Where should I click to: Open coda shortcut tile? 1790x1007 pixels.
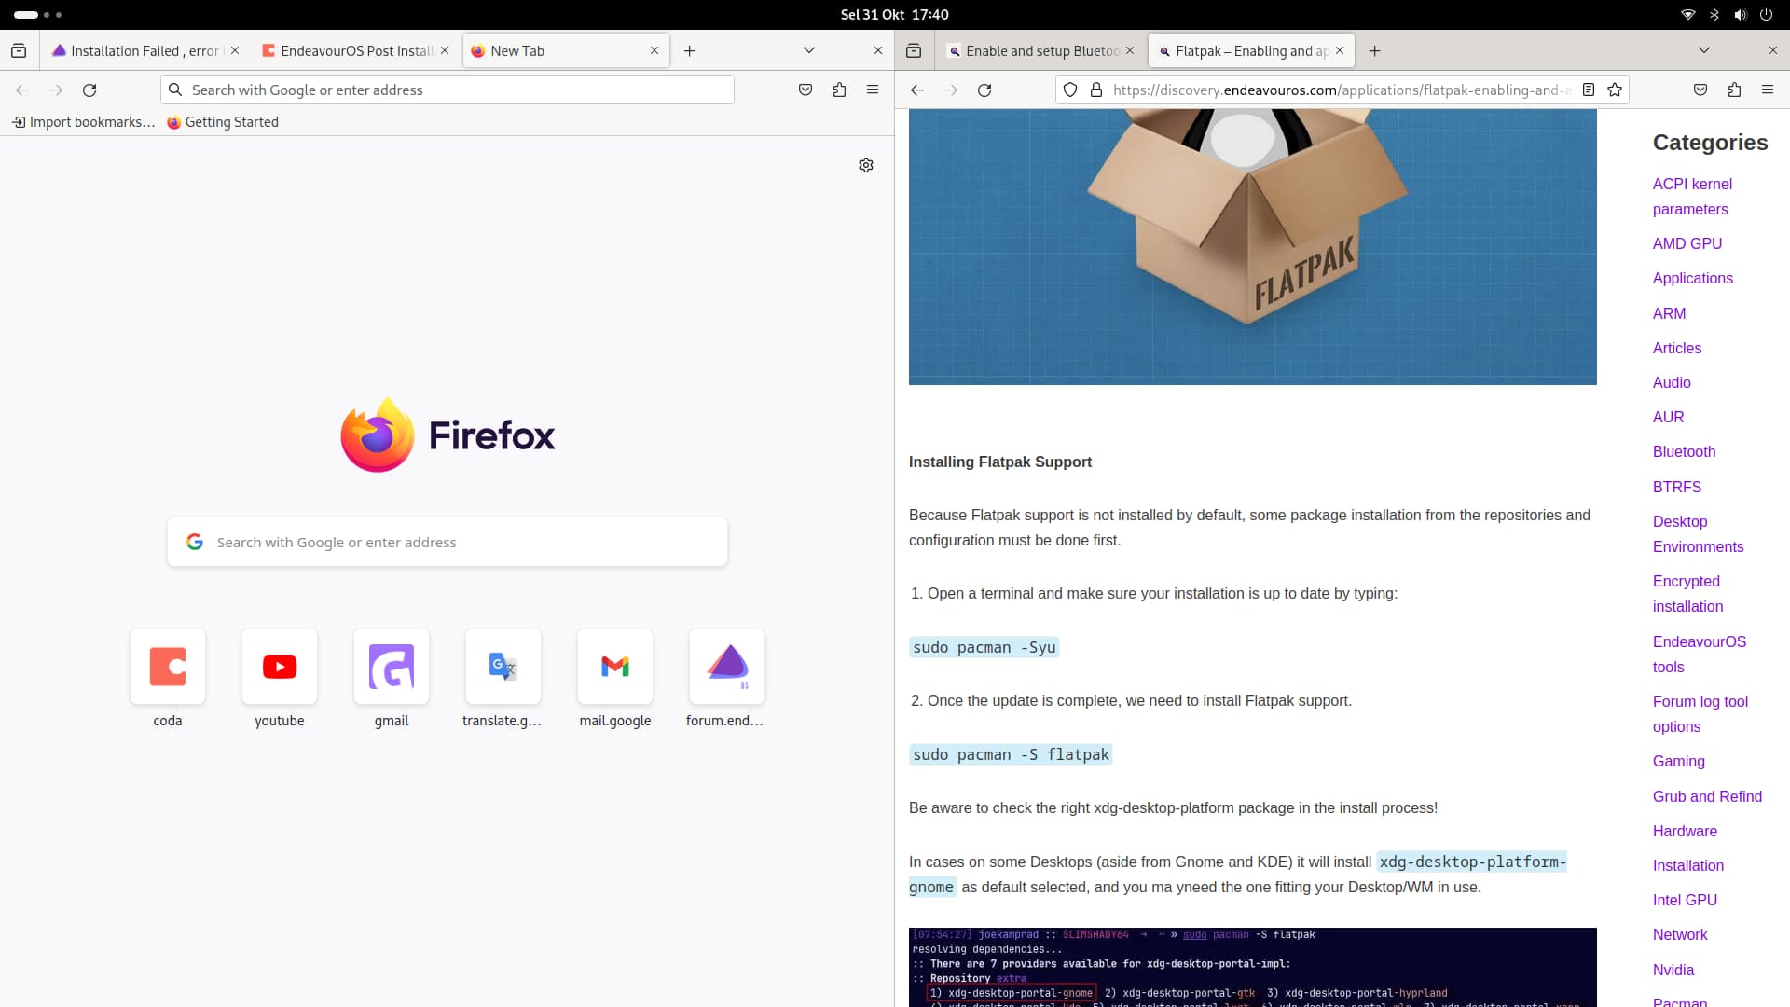point(168,678)
